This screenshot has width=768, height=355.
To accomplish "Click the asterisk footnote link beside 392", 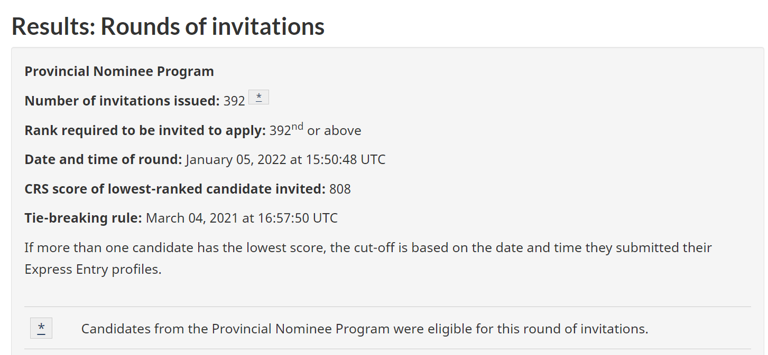I will [x=258, y=97].
